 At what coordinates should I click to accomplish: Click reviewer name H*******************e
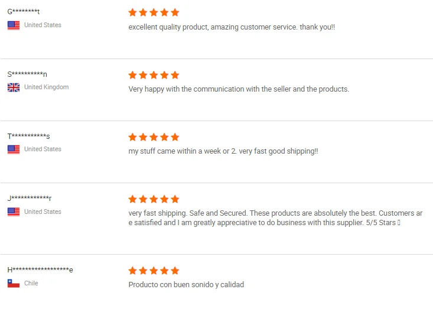(40, 270)
